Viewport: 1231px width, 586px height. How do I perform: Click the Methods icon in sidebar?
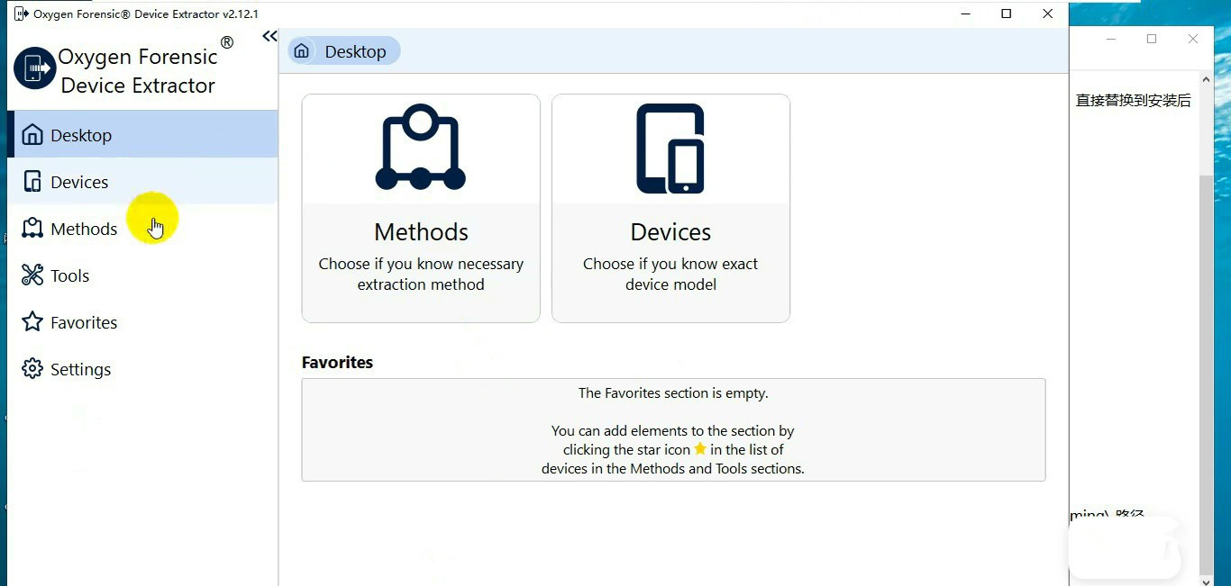coord(32,229)
